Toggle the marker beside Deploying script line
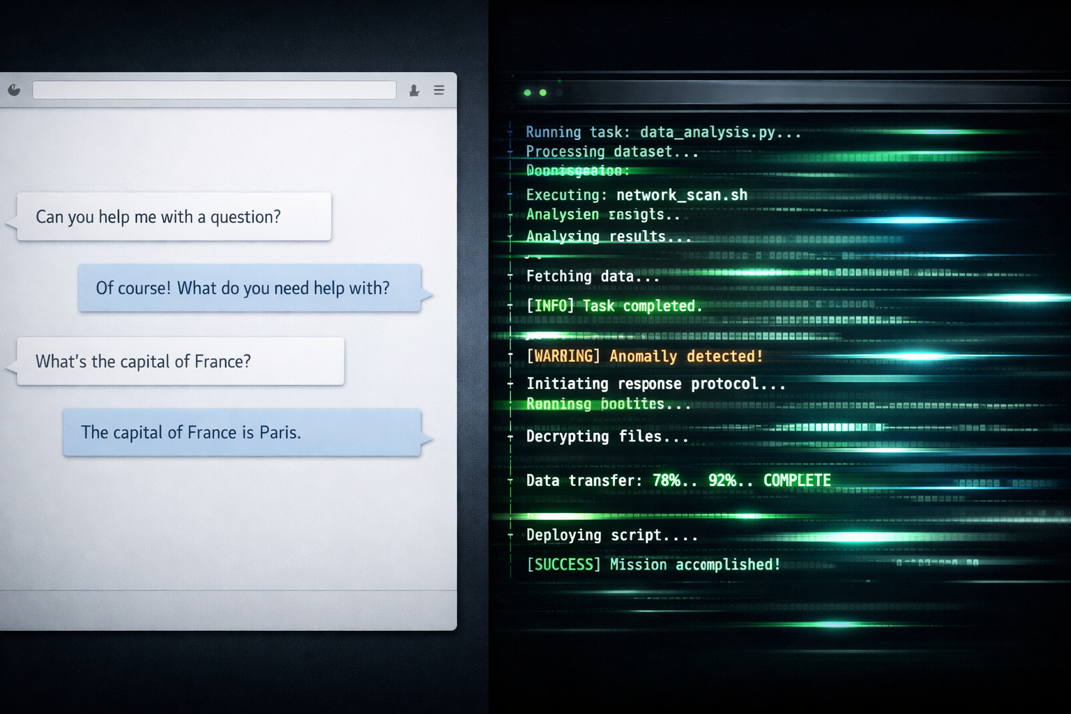Screen dimensions: 1071x714 (511, 535)
